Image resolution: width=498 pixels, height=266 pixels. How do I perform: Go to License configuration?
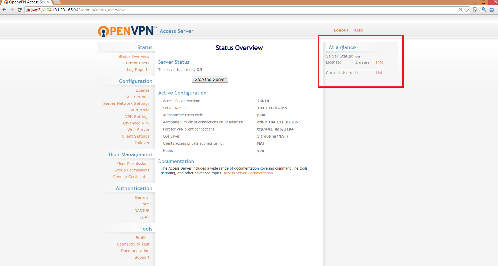142,90
